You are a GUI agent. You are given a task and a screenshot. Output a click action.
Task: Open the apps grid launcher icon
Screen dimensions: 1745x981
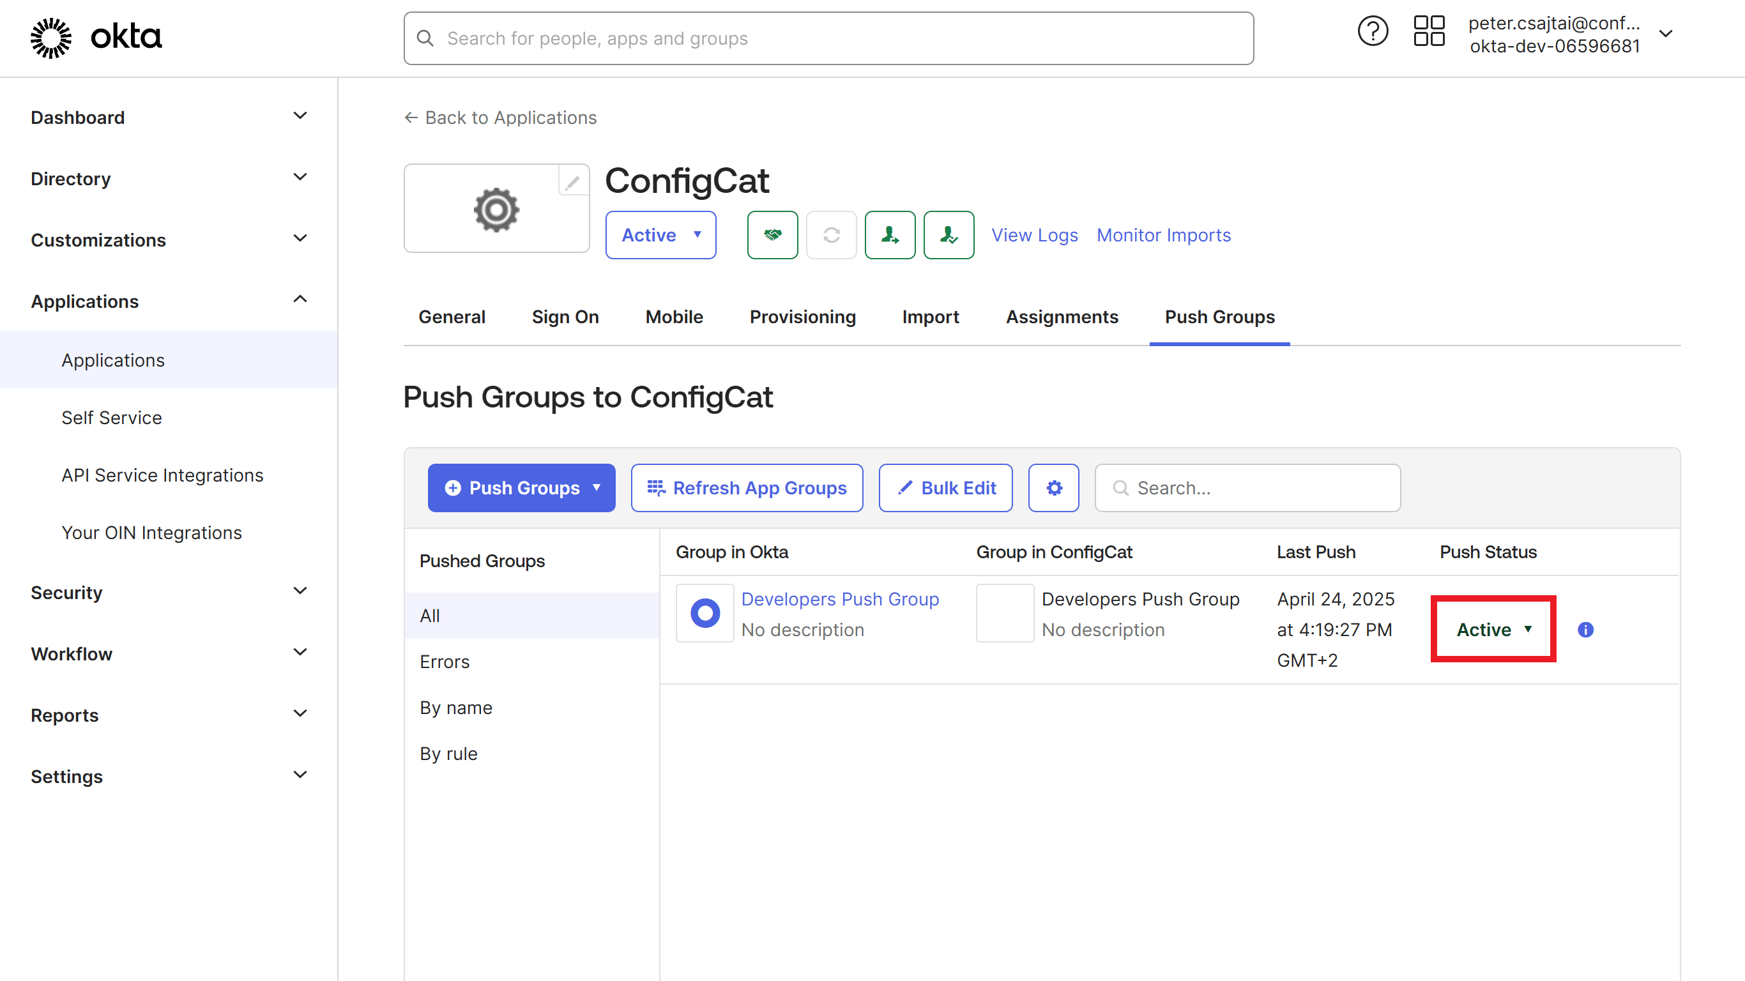pyautogui.click(x=1429, y=31)
